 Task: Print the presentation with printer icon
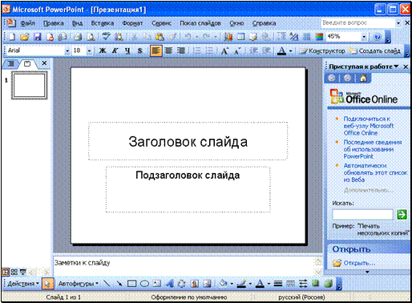[78, 37]
